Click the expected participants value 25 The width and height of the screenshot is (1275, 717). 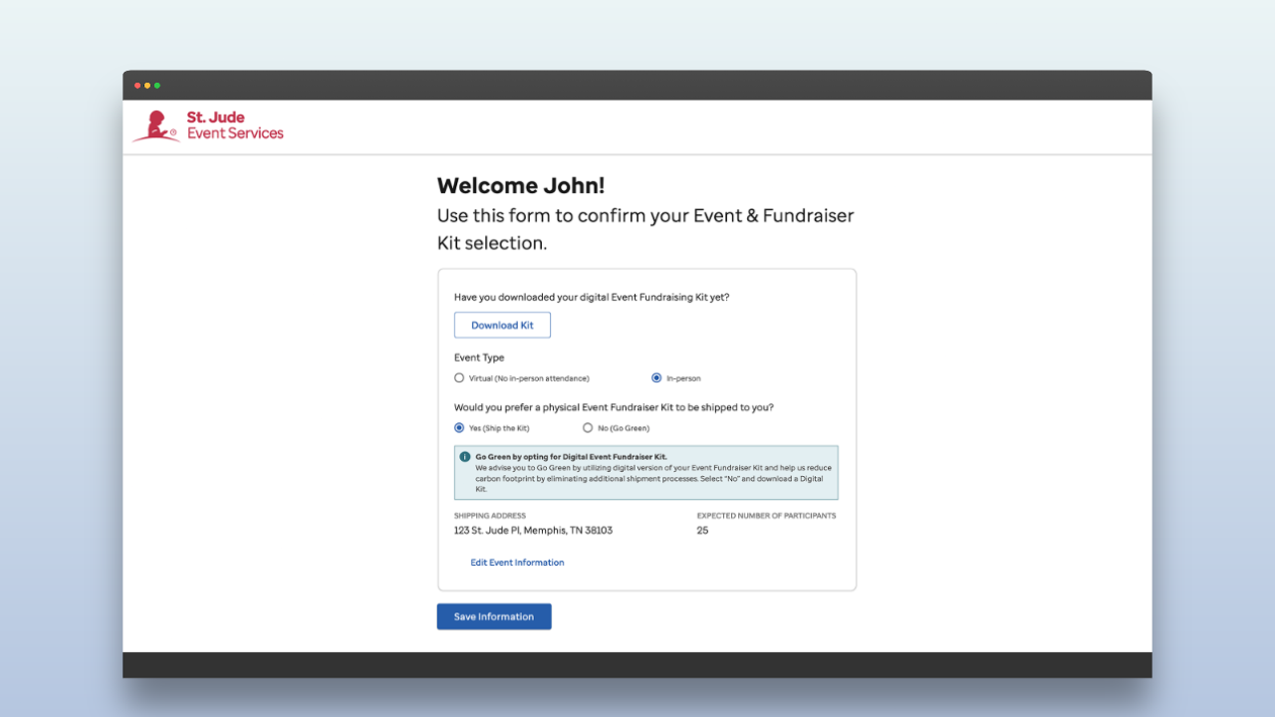pyautogui.click(x=702, y=531)
